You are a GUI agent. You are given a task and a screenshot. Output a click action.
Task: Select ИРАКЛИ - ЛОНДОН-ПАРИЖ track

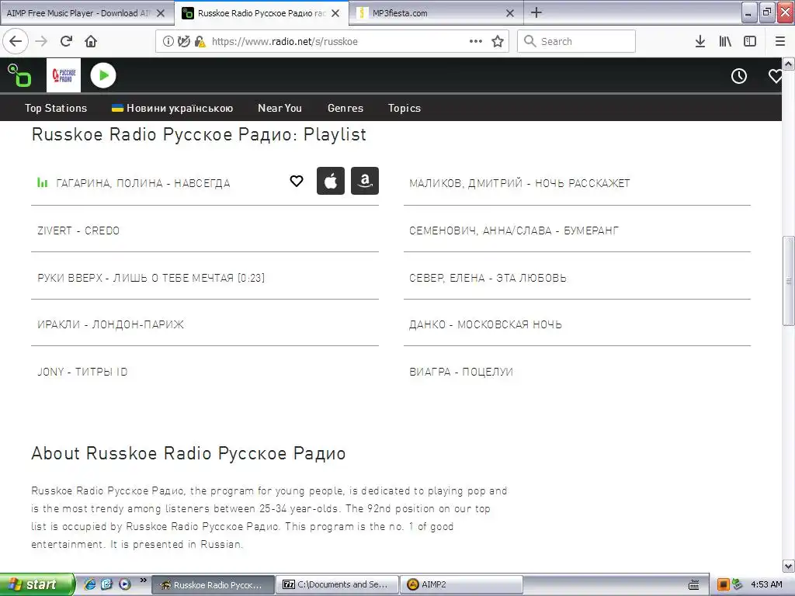[x=110, y=324]
